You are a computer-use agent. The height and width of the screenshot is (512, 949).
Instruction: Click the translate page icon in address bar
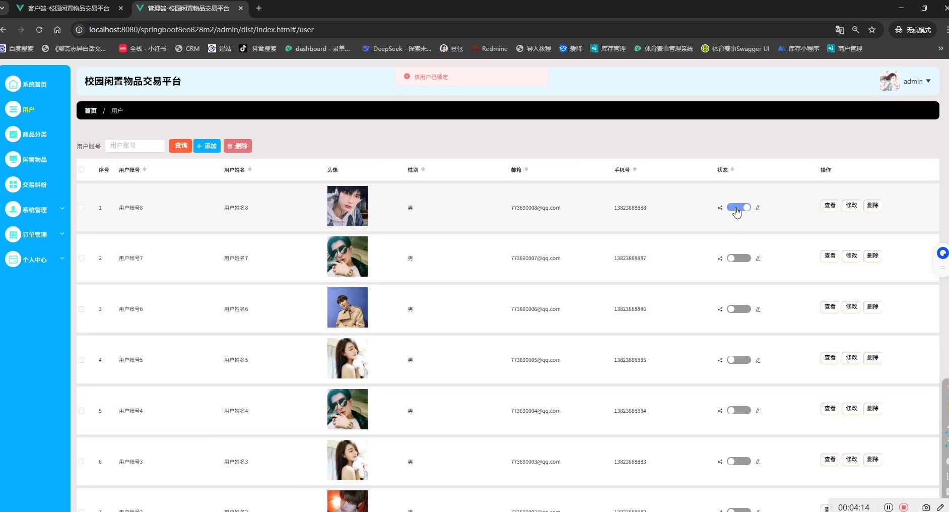coord(839,30)
